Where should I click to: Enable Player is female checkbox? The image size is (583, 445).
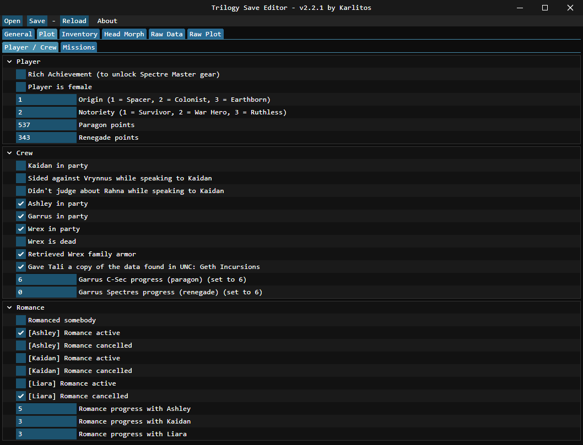click(21, 87)
